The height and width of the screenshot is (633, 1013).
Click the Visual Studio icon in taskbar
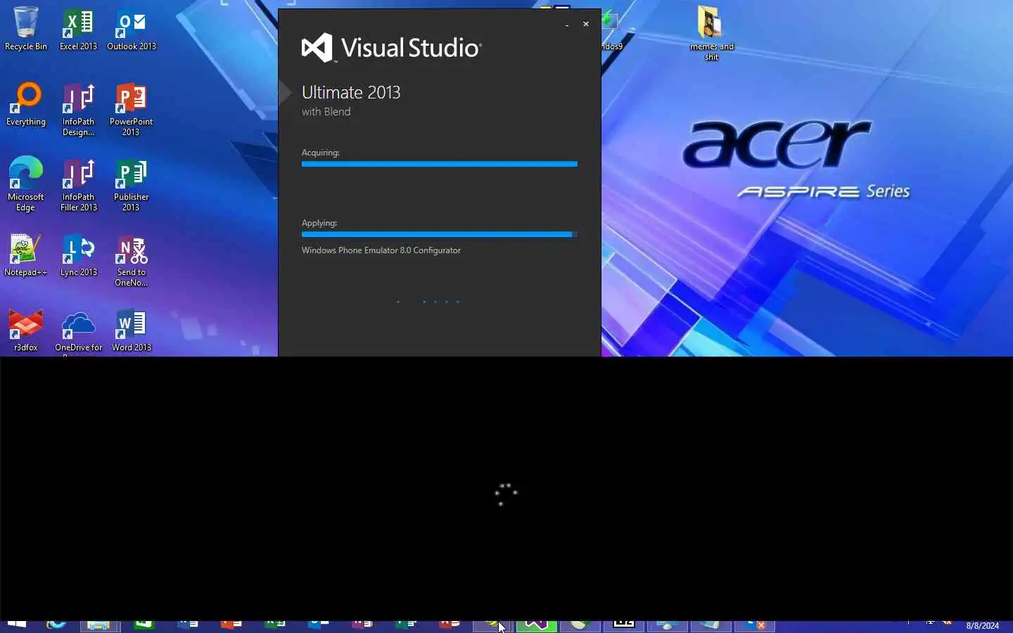(x=537, y=625)
